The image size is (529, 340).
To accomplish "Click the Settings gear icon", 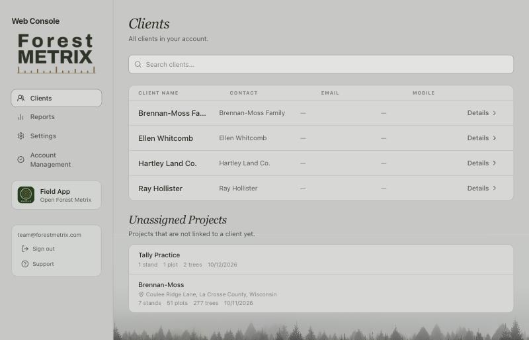I will tap(21, 136).
